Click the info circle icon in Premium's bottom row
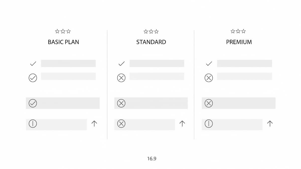Viewport: 301px width, 169px height. tap(209, 123)
